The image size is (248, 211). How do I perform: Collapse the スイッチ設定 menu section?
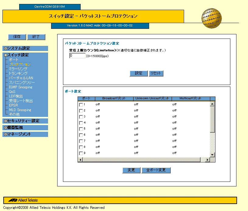pos(5,55)
